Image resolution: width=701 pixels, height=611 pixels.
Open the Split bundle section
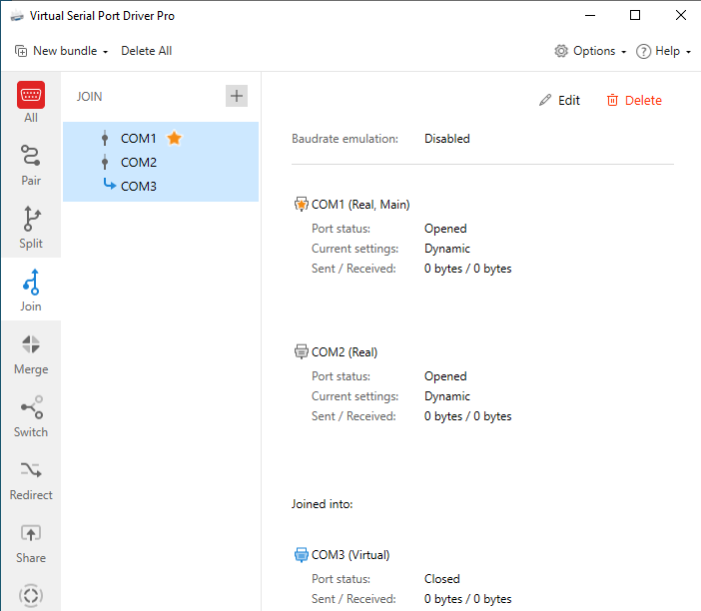[x=31, y=227]
